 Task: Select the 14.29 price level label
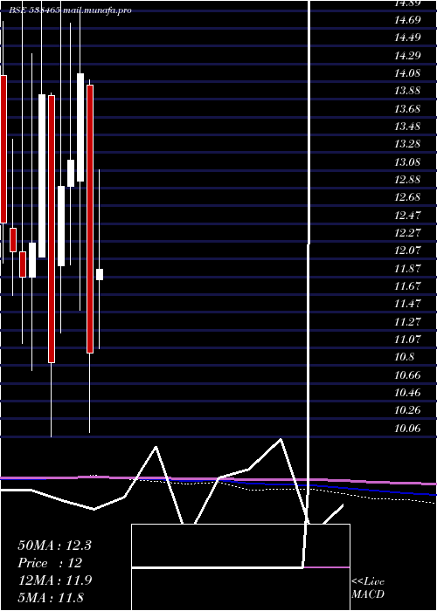click(x=407, y=56)
